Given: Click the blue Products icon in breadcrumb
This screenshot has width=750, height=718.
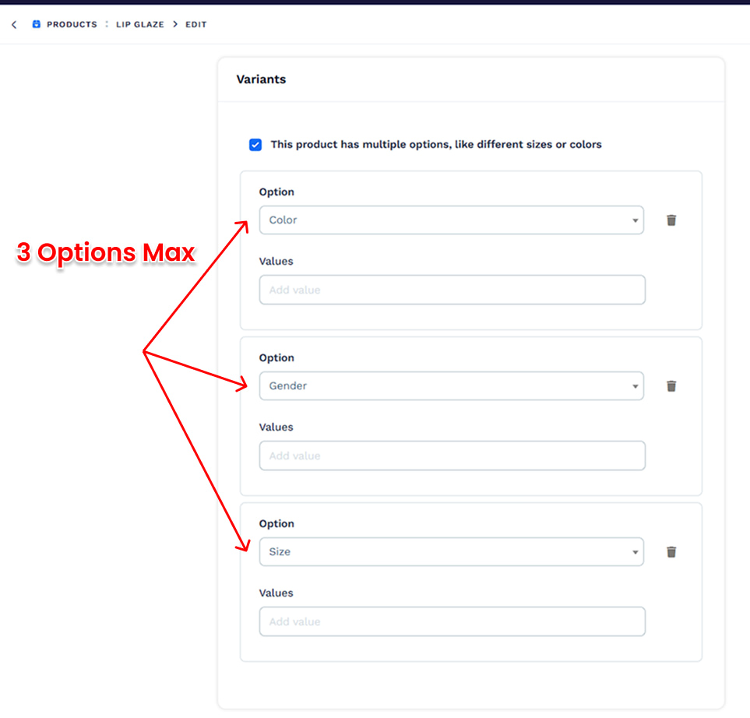Looking at the screenshot, I should point(37,24).
